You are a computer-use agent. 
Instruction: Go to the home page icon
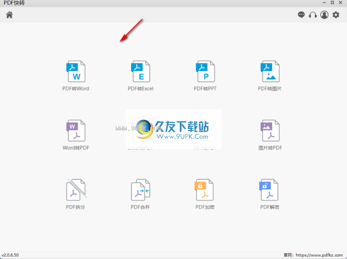pyautogui.click(x=9, y=15)
